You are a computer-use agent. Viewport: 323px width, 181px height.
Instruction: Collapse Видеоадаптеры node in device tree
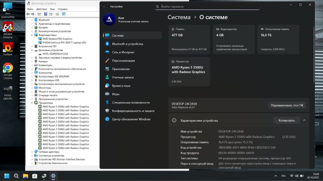click(32, 35)
